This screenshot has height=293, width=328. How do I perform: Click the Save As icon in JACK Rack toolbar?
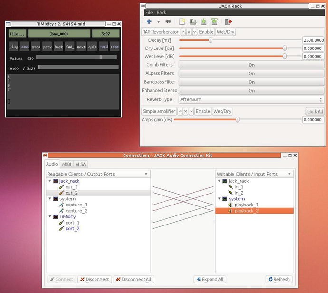coord(214,21)
